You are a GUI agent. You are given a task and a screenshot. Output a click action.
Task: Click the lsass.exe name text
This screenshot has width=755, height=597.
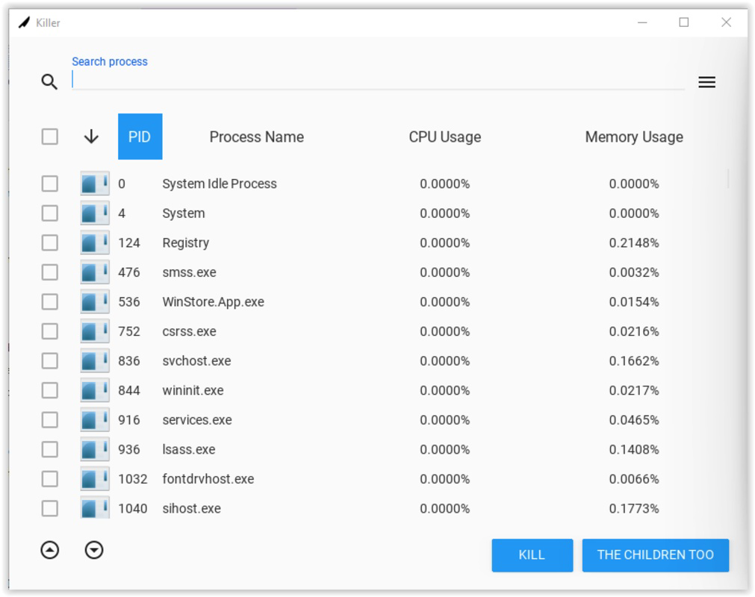(189, 449)
